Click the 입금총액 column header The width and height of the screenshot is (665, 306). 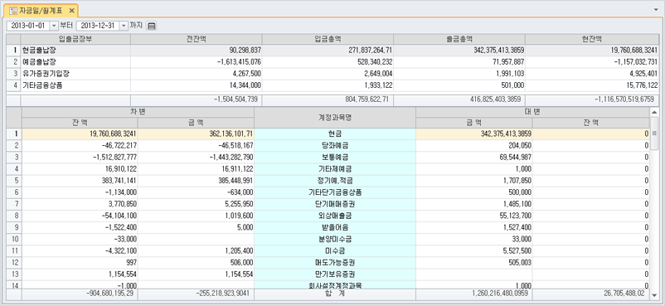(x=328, y=39)
